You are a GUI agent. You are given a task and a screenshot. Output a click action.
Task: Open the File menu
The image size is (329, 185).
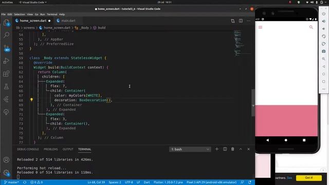pos(4,14)
